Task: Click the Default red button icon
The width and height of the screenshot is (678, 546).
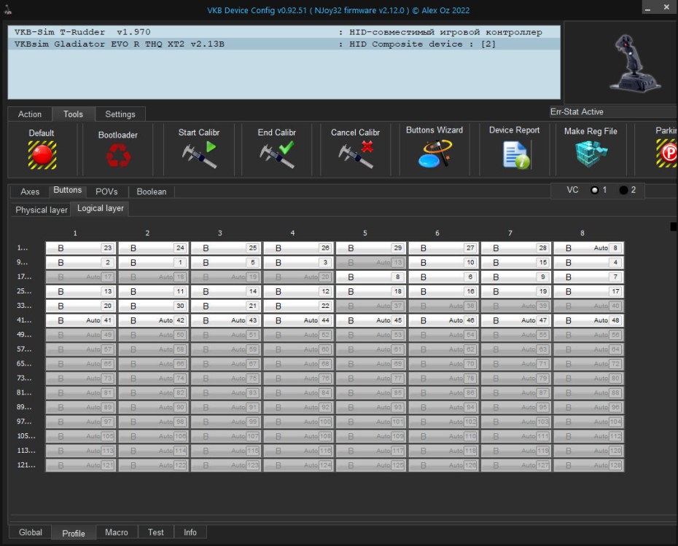Action: pyautogui.click(x=42, y=154)
